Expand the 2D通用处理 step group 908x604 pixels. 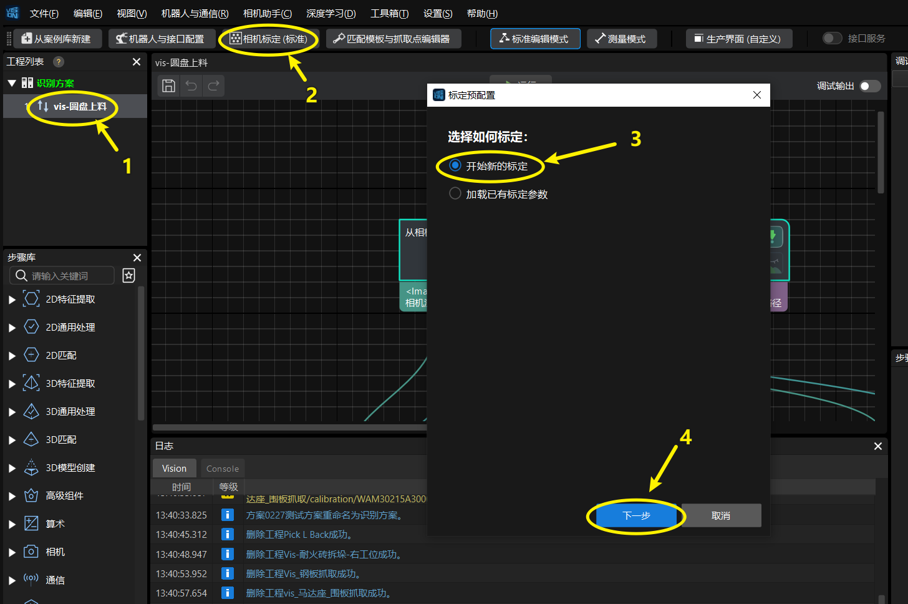coord(12,328)
